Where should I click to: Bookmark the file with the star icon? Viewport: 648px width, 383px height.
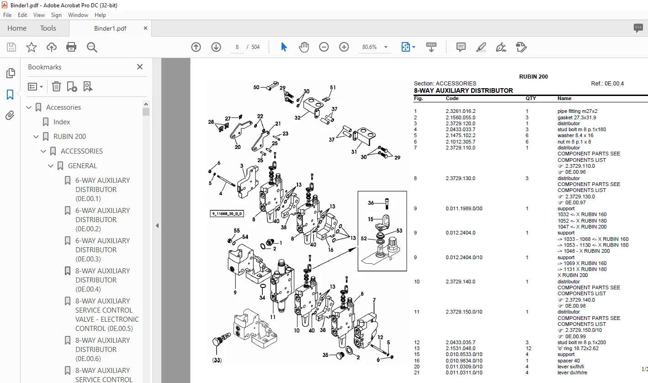coord(32,47)
